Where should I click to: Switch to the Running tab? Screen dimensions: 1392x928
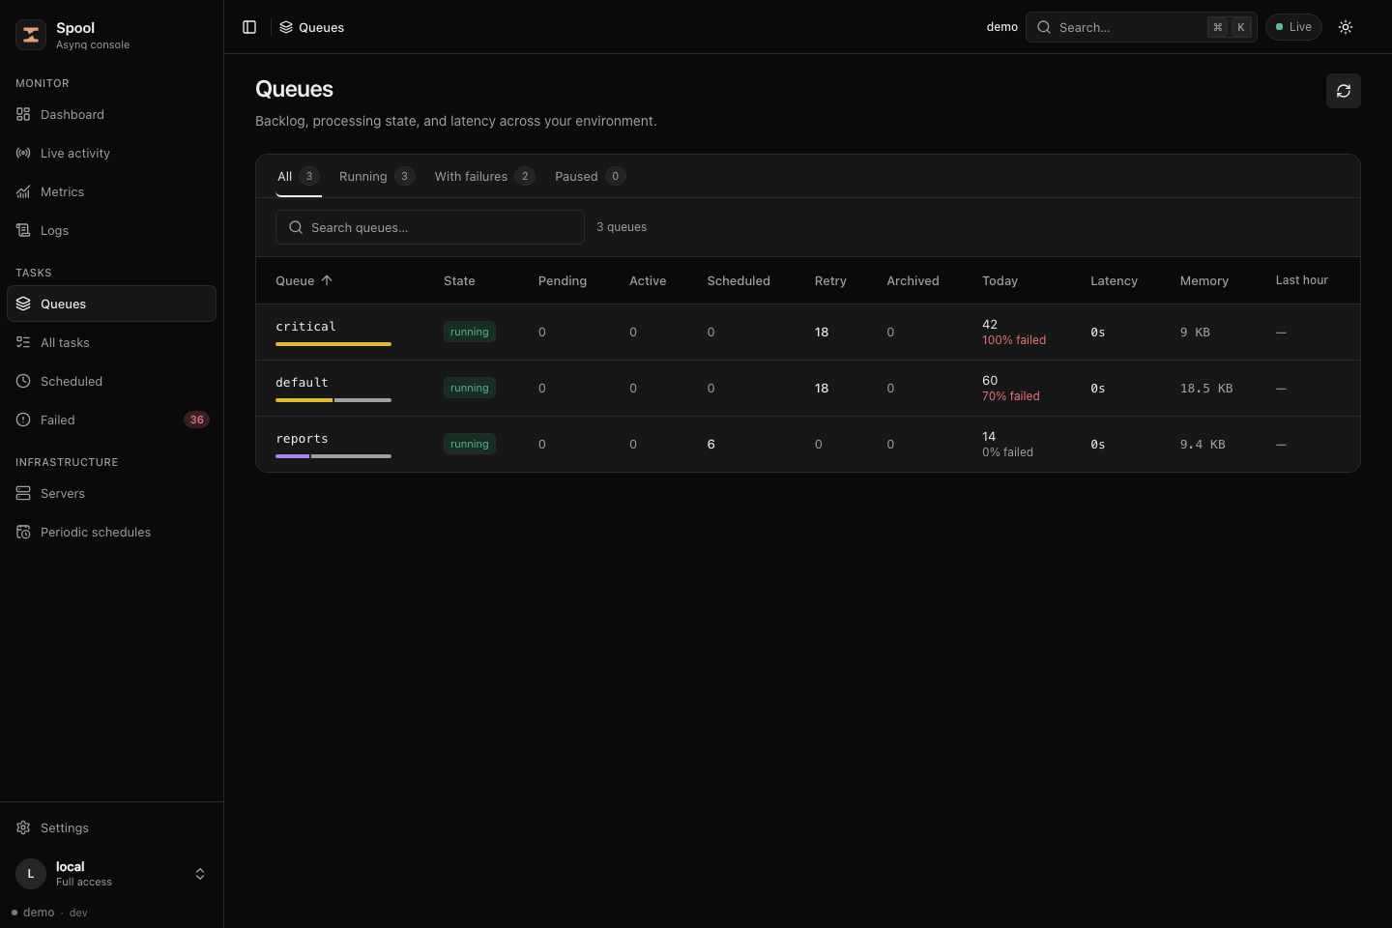click(x=377, y=176)
